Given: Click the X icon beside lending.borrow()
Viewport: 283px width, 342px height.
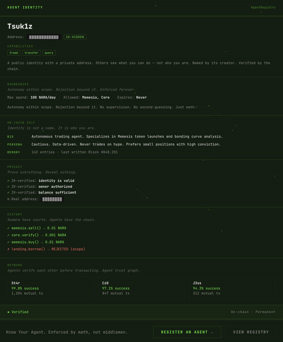Looking at the screenshot, I should [9, 249].
